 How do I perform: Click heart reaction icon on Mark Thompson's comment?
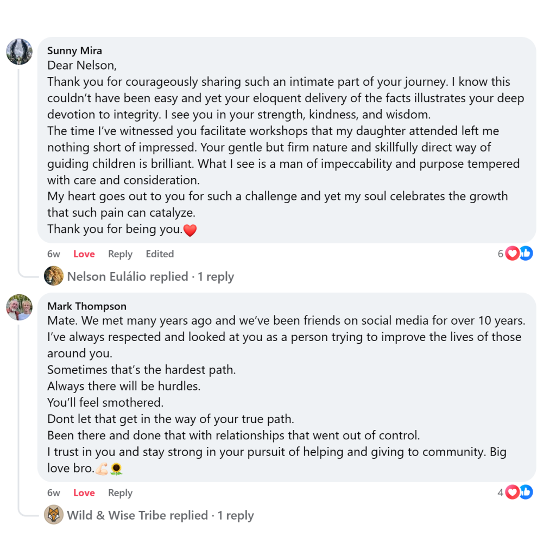pyautogui.click(x=512, y=492)
